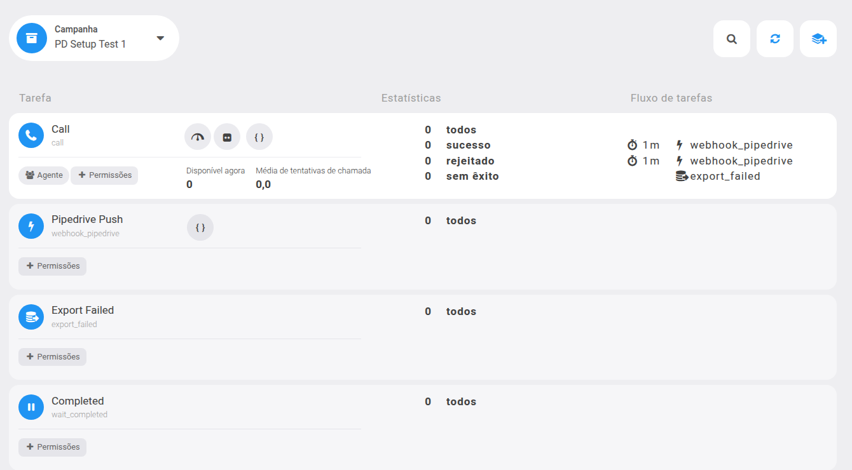Viewport: 852px width, 470px height.
Task: Add Permissões for the Call task
Action: pos(104,175)
